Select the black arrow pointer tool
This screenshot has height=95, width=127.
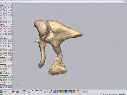1,8
